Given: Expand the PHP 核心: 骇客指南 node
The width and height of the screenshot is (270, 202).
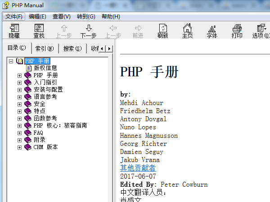Looking at the screenshot, I should (19, 126).
